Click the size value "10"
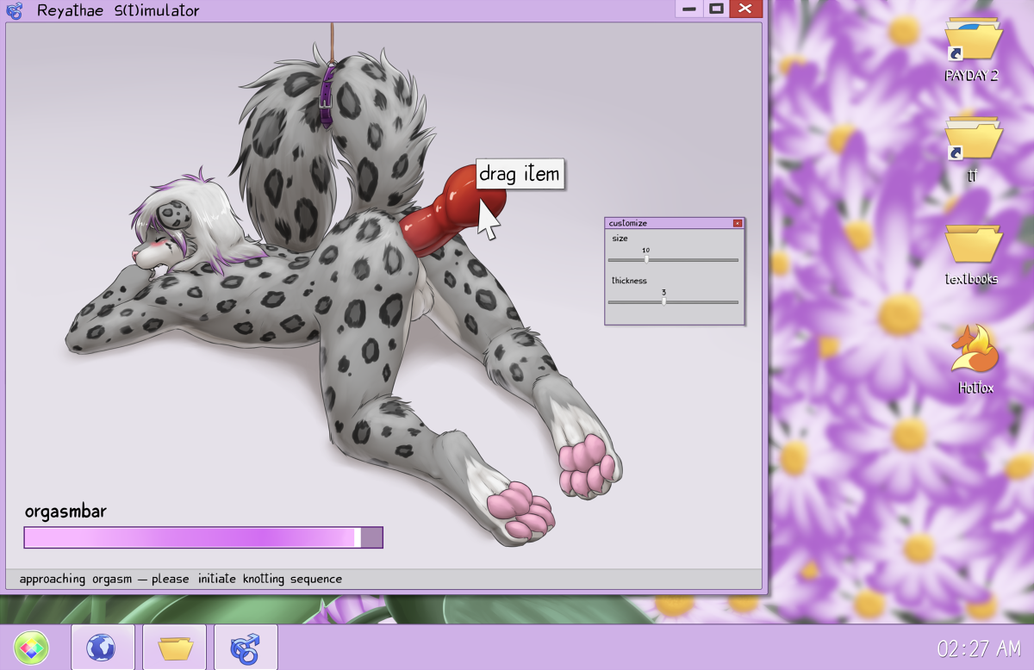 [x=645, y=251]
